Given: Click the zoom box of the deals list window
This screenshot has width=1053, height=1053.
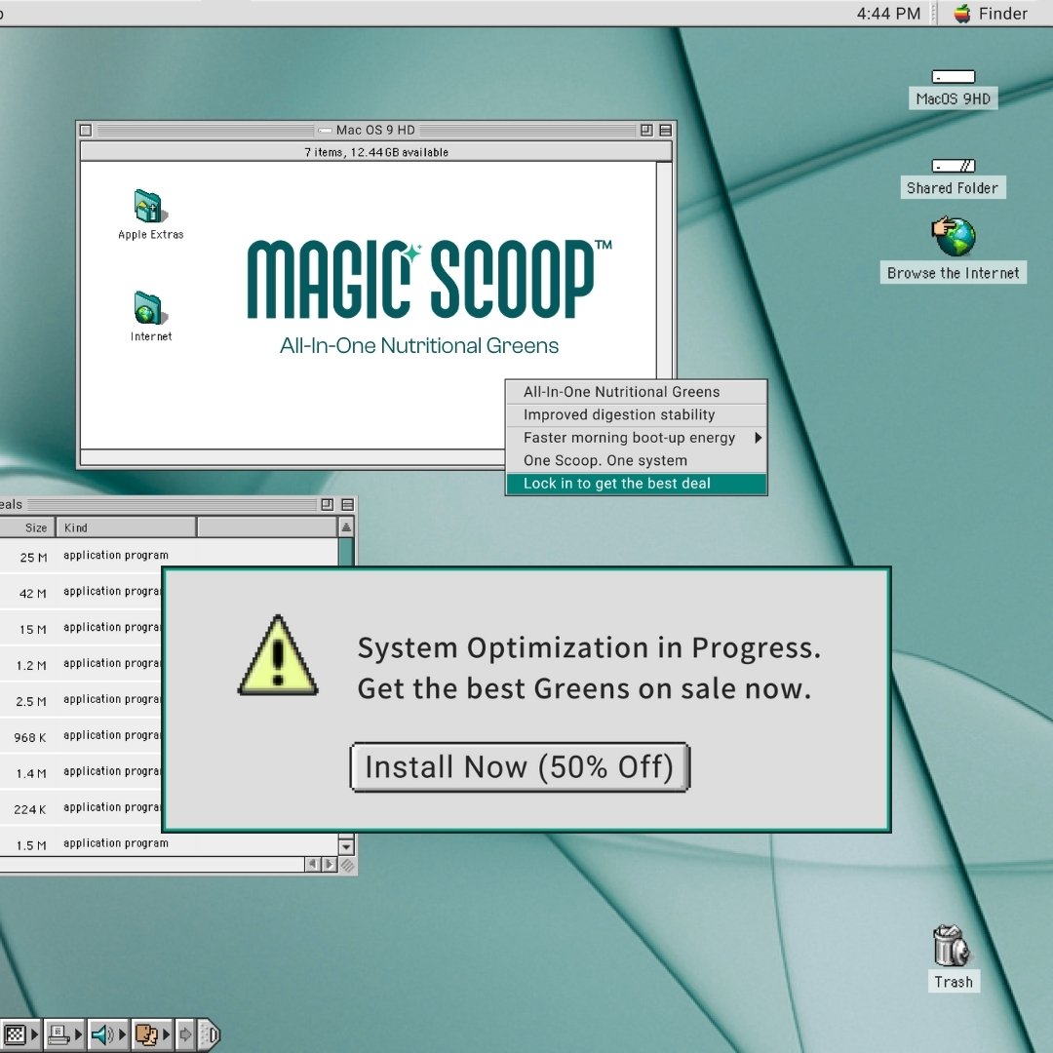Looking at the screenshot, I should tap(327, 504).
